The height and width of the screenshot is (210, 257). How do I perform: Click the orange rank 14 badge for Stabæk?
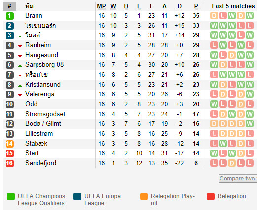(10, 144)
